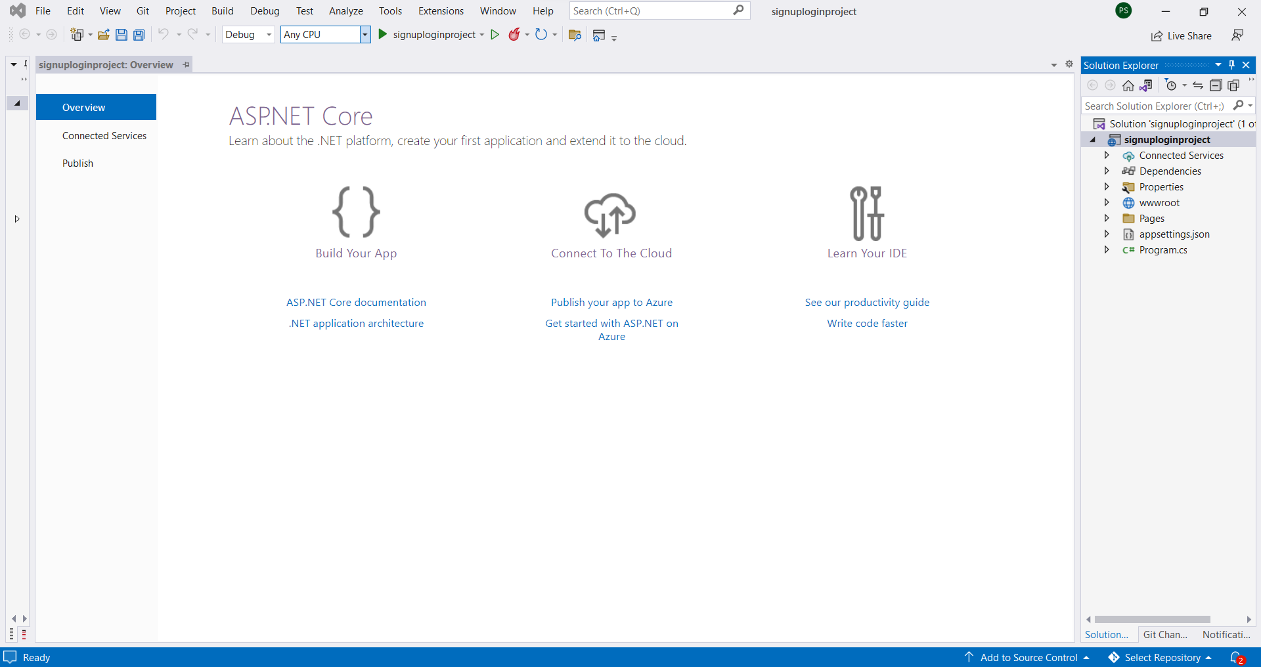The width and height of the screenshot is (1261, 667).
Task: Click the Solution Explorer Back arrow
Action: coord(1093,85)
